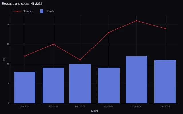Click the 'Feb 2024' axis label

pos(53,107)
